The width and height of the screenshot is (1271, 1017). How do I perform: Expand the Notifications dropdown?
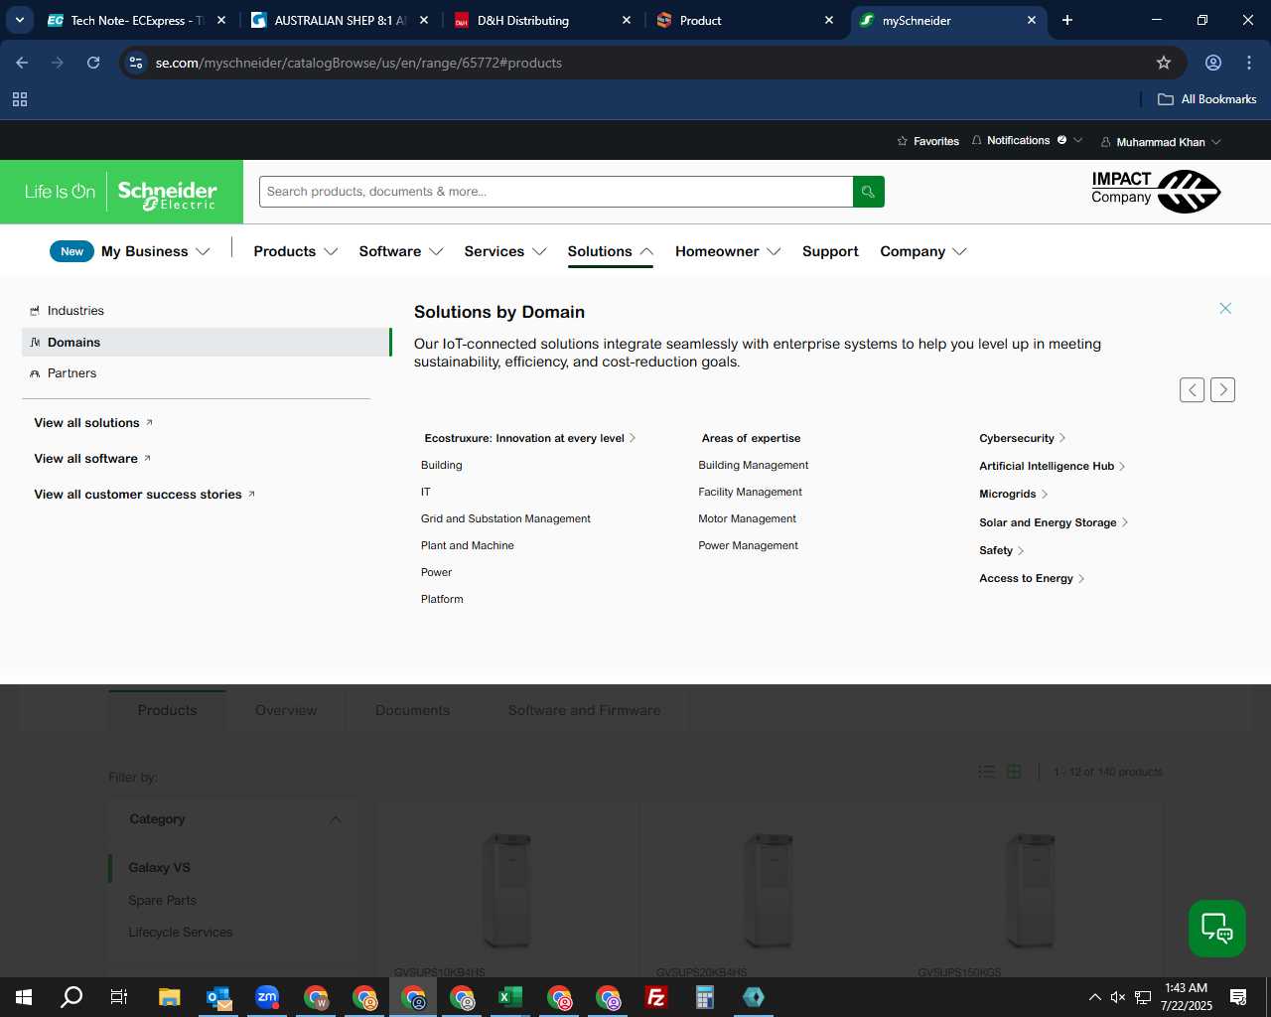[x=1027, y=141]
